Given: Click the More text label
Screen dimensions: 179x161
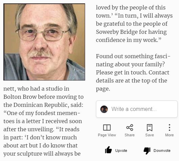Looking at the screenshot, I should pyautogui.click(x=170, y=135).
